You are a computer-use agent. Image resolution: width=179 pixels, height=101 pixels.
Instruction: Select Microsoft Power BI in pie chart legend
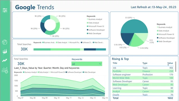166,34
